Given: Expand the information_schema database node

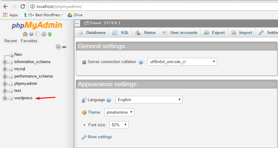Looking at the screenshot, I should click(5, 62).
